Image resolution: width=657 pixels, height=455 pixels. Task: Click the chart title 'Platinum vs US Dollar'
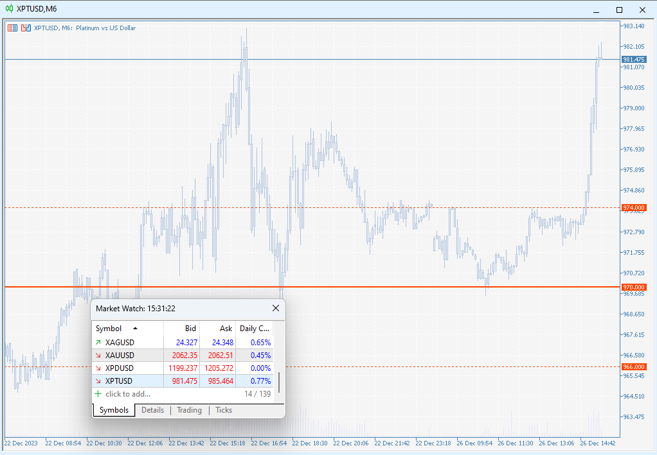point(105,28)
